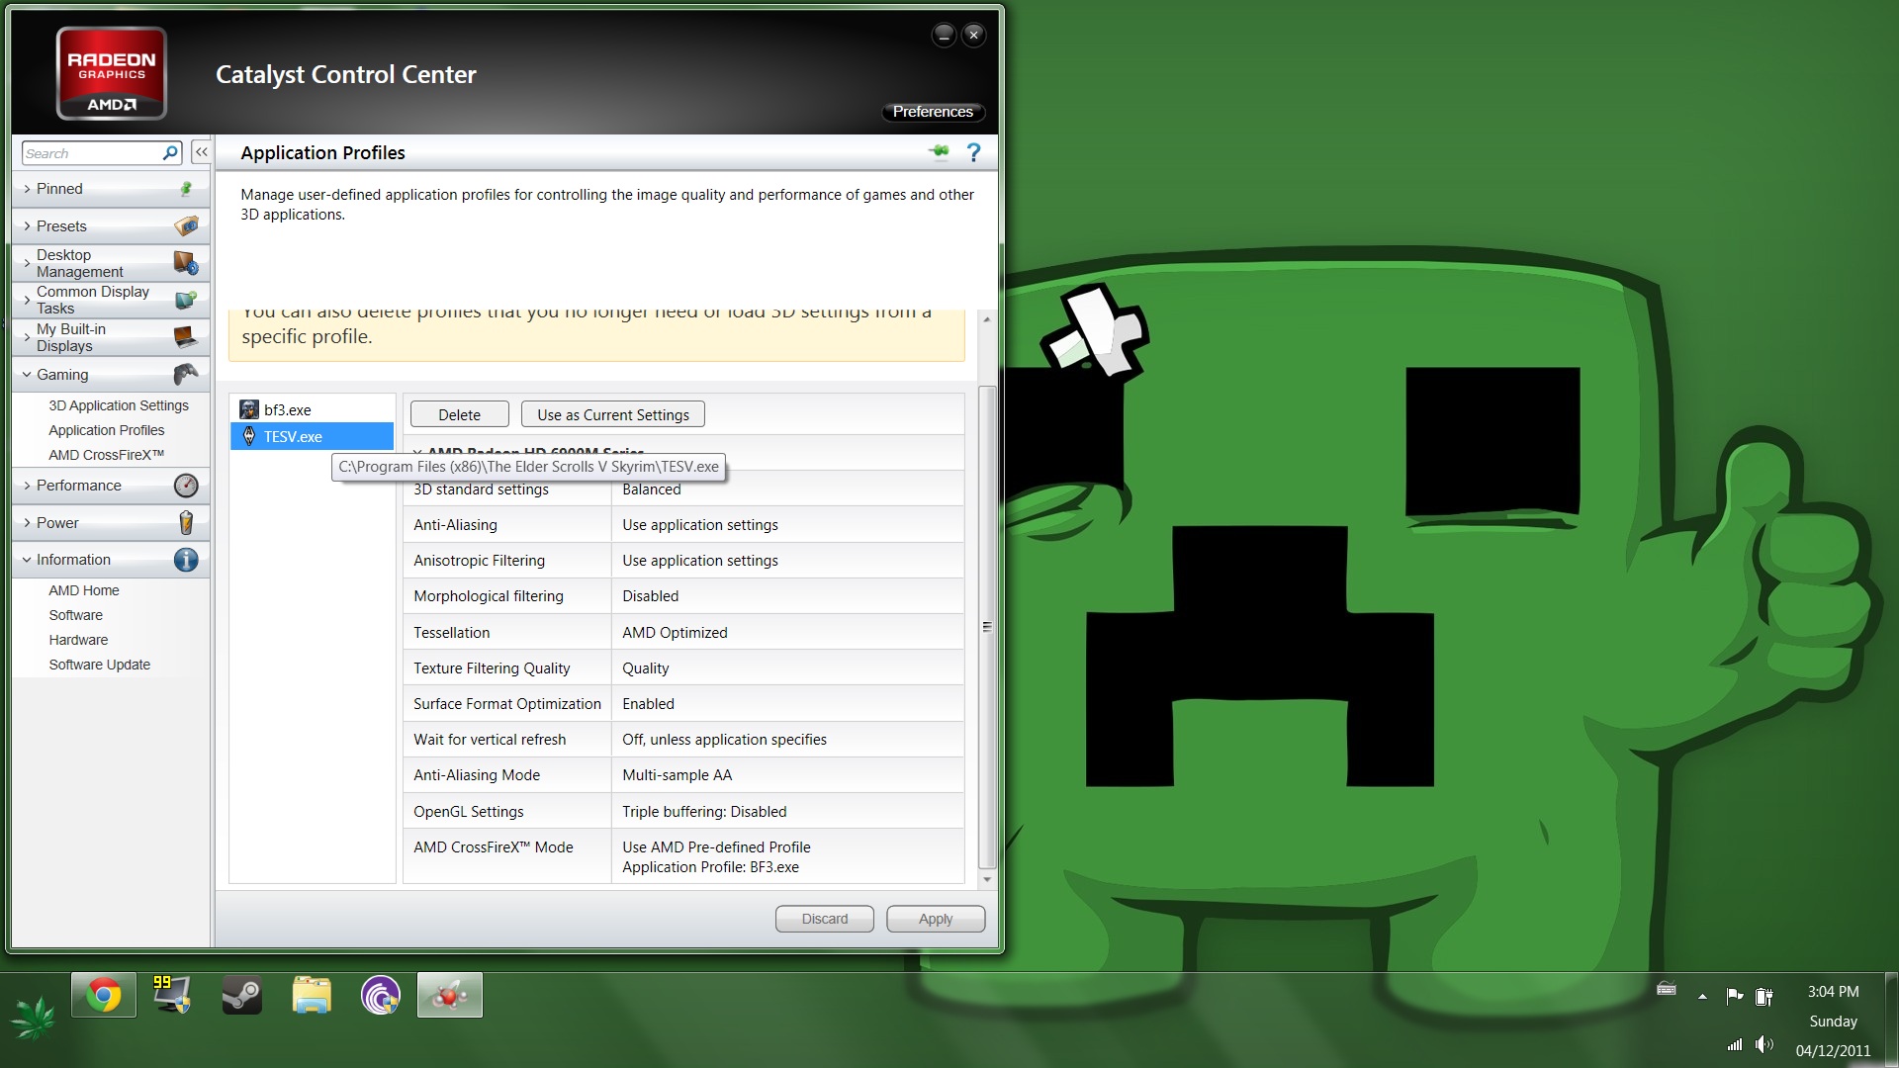This screenshot has height=1068, width=1899.
Task: Click scrollbar up arrow in profile panel
Action: (x=986, y=319)
